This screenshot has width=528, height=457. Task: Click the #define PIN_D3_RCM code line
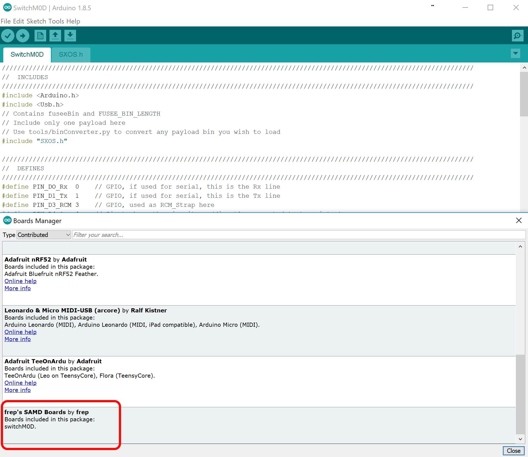[x=108, y=205]
